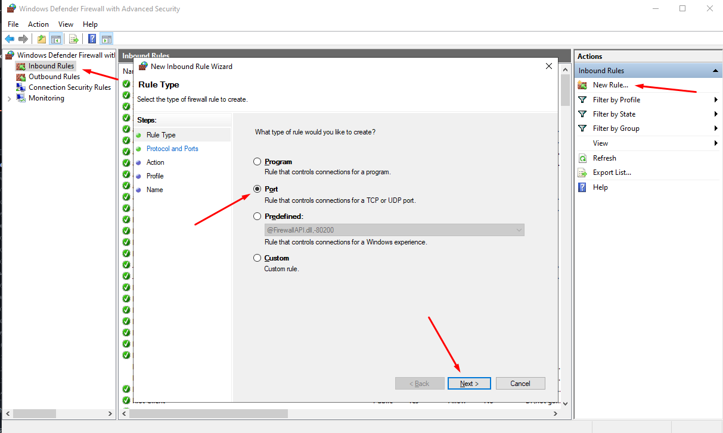Click the New Inbound Rule Wizard title icon

point(143,66)
